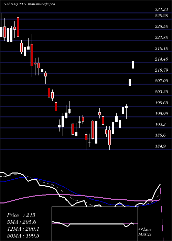
Task: Click inside the Live MACD inset chart
Action: [x=95, y=224]
